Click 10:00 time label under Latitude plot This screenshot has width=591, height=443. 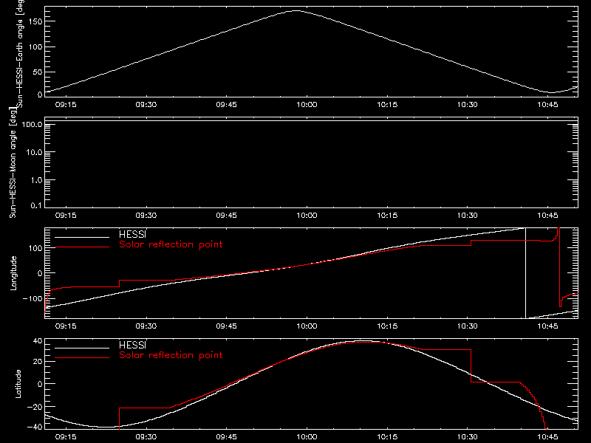pyautogui.click(x=307, y=436)
